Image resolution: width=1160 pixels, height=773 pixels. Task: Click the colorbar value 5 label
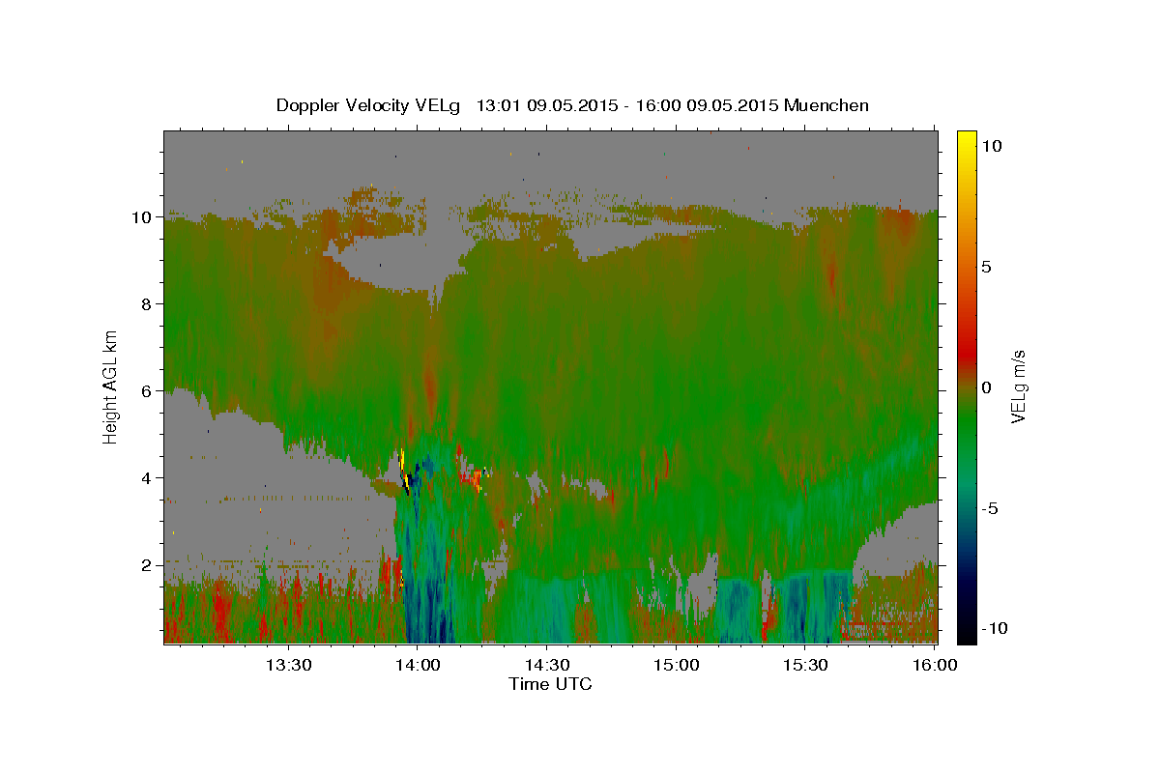[986, 266]
